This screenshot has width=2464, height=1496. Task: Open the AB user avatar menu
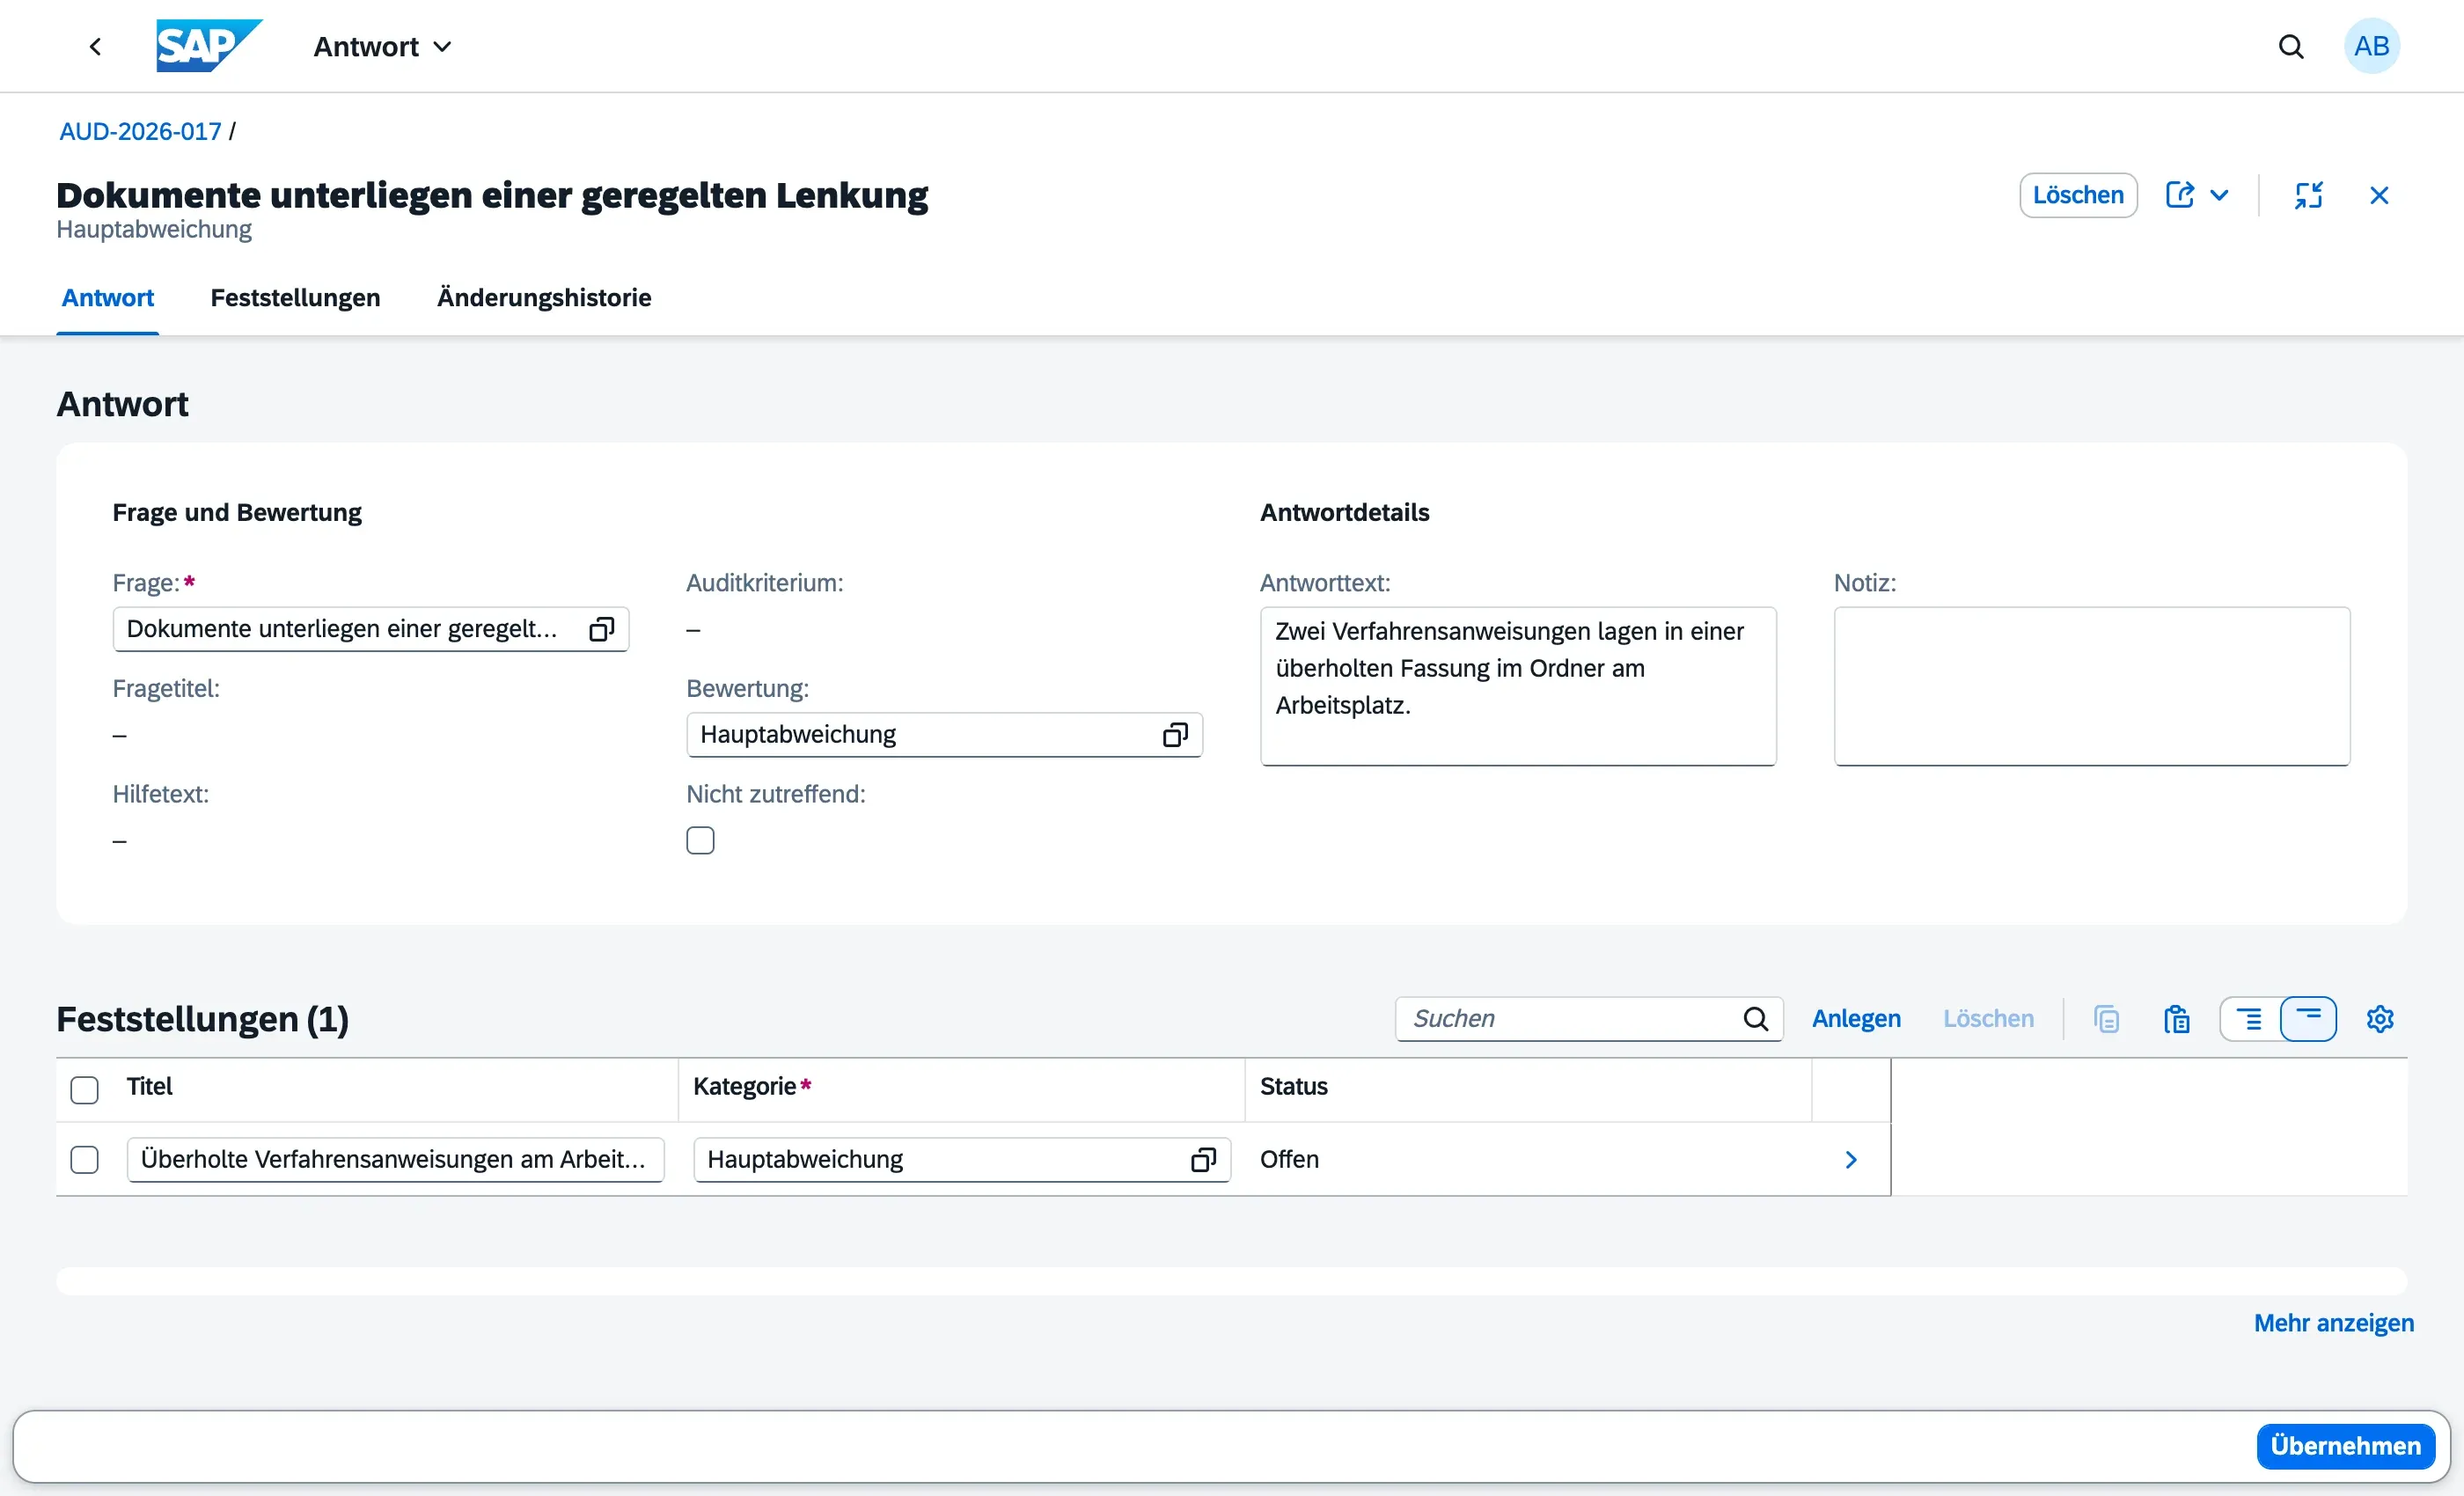click(x=2372, y=46)
